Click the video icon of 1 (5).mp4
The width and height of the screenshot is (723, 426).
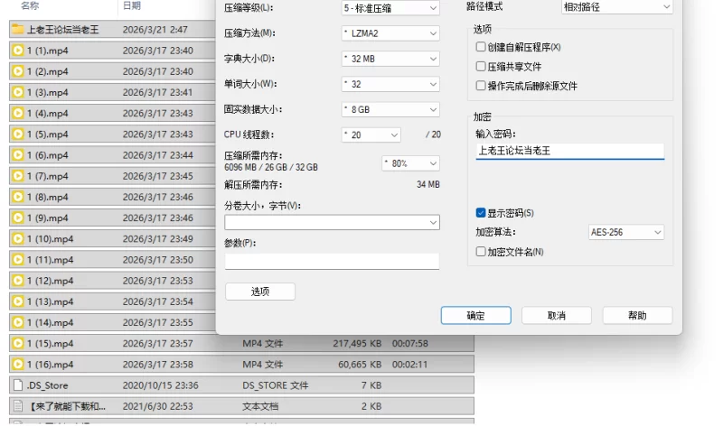17,134
